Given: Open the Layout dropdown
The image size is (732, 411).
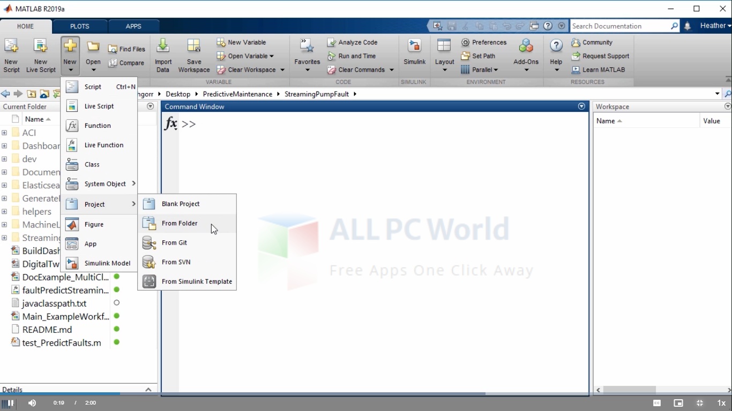Looking at the screenshot, I should [444, 70].
